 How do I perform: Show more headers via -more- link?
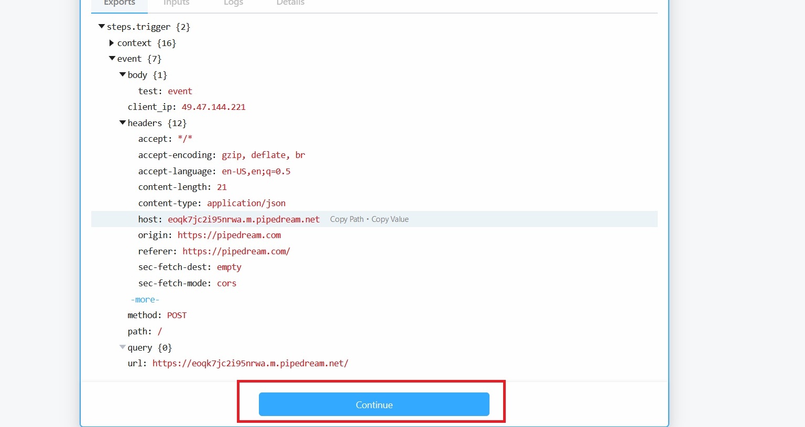tap(145, 299)
